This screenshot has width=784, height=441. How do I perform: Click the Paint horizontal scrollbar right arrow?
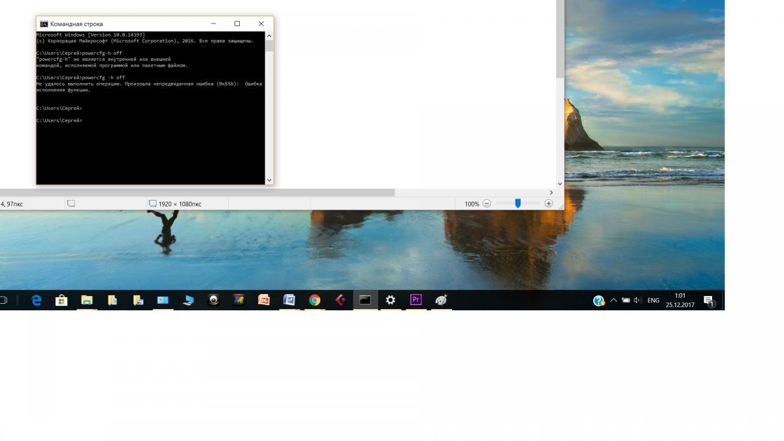[x=551, y=193]
